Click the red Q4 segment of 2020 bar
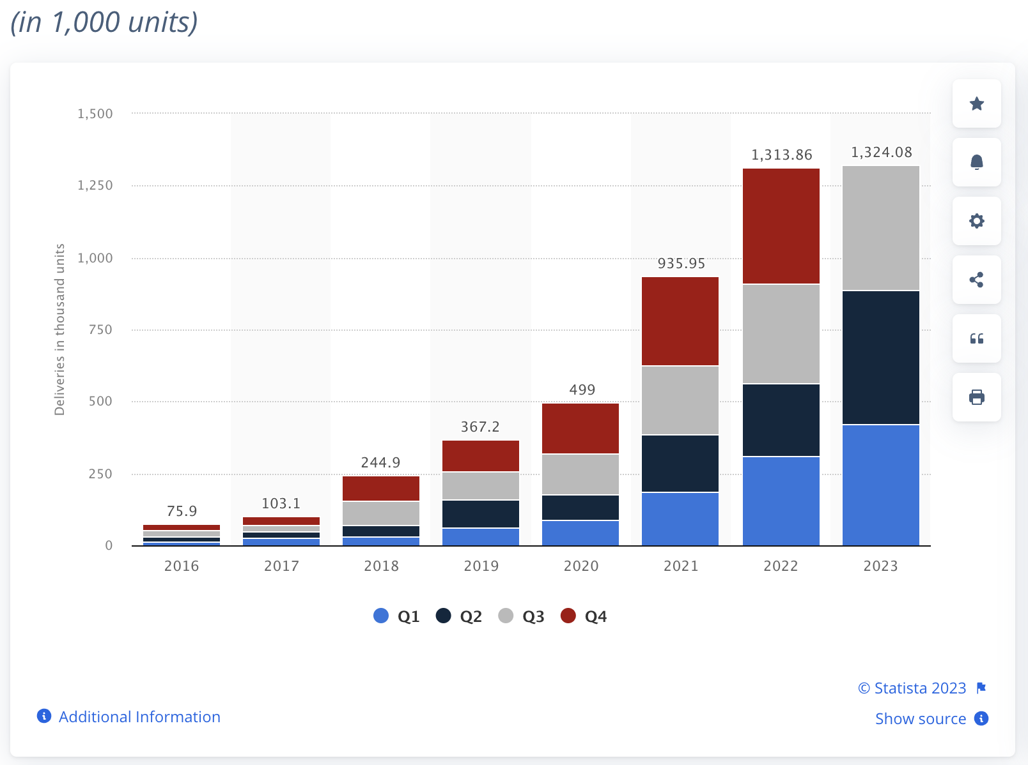The image size is (1028, 765). (x=580, y=428)
